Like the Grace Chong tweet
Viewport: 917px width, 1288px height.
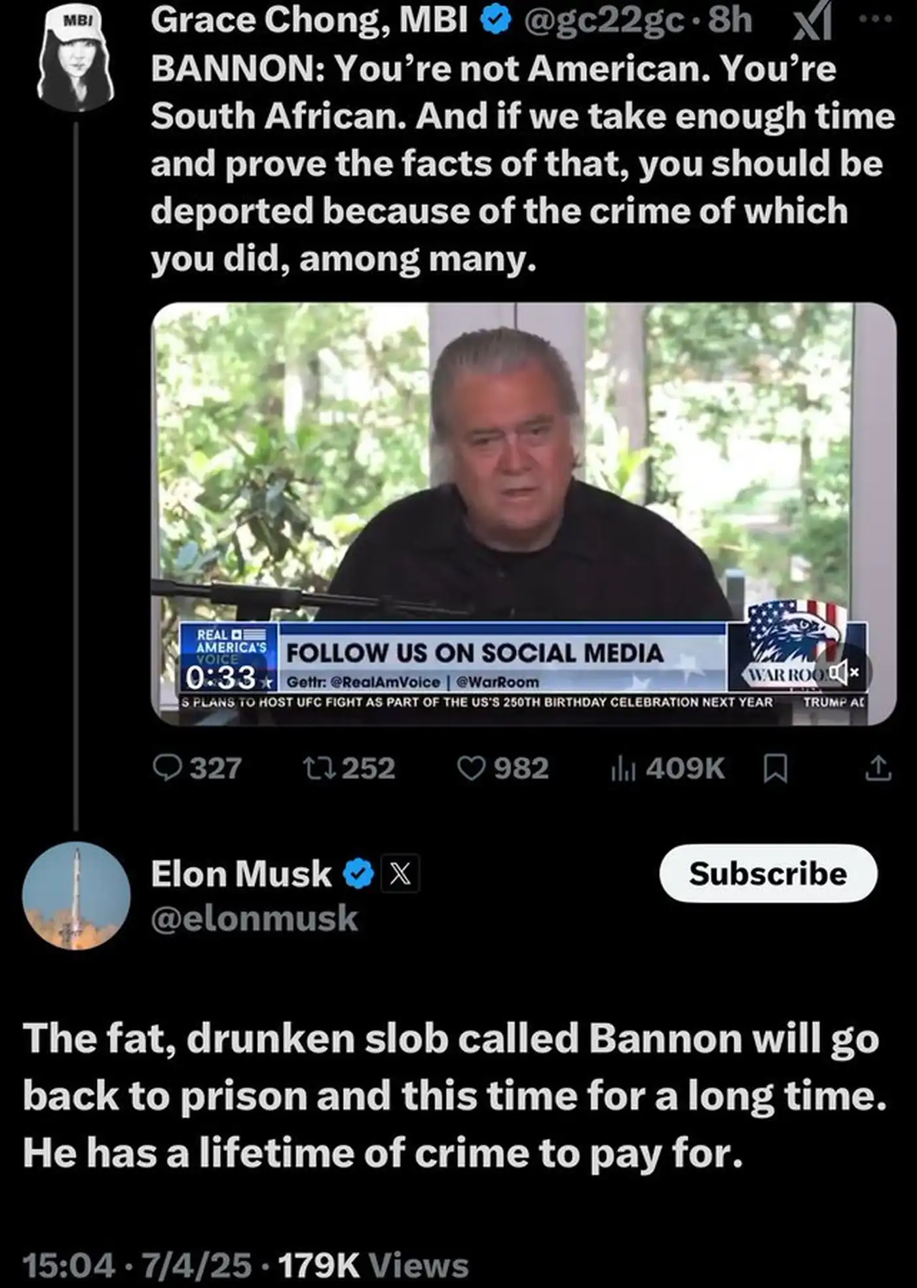click(x=470, y=768)
